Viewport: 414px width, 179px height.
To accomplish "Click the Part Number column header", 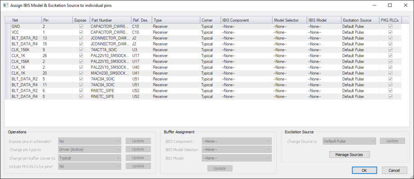I will [111, 20].
